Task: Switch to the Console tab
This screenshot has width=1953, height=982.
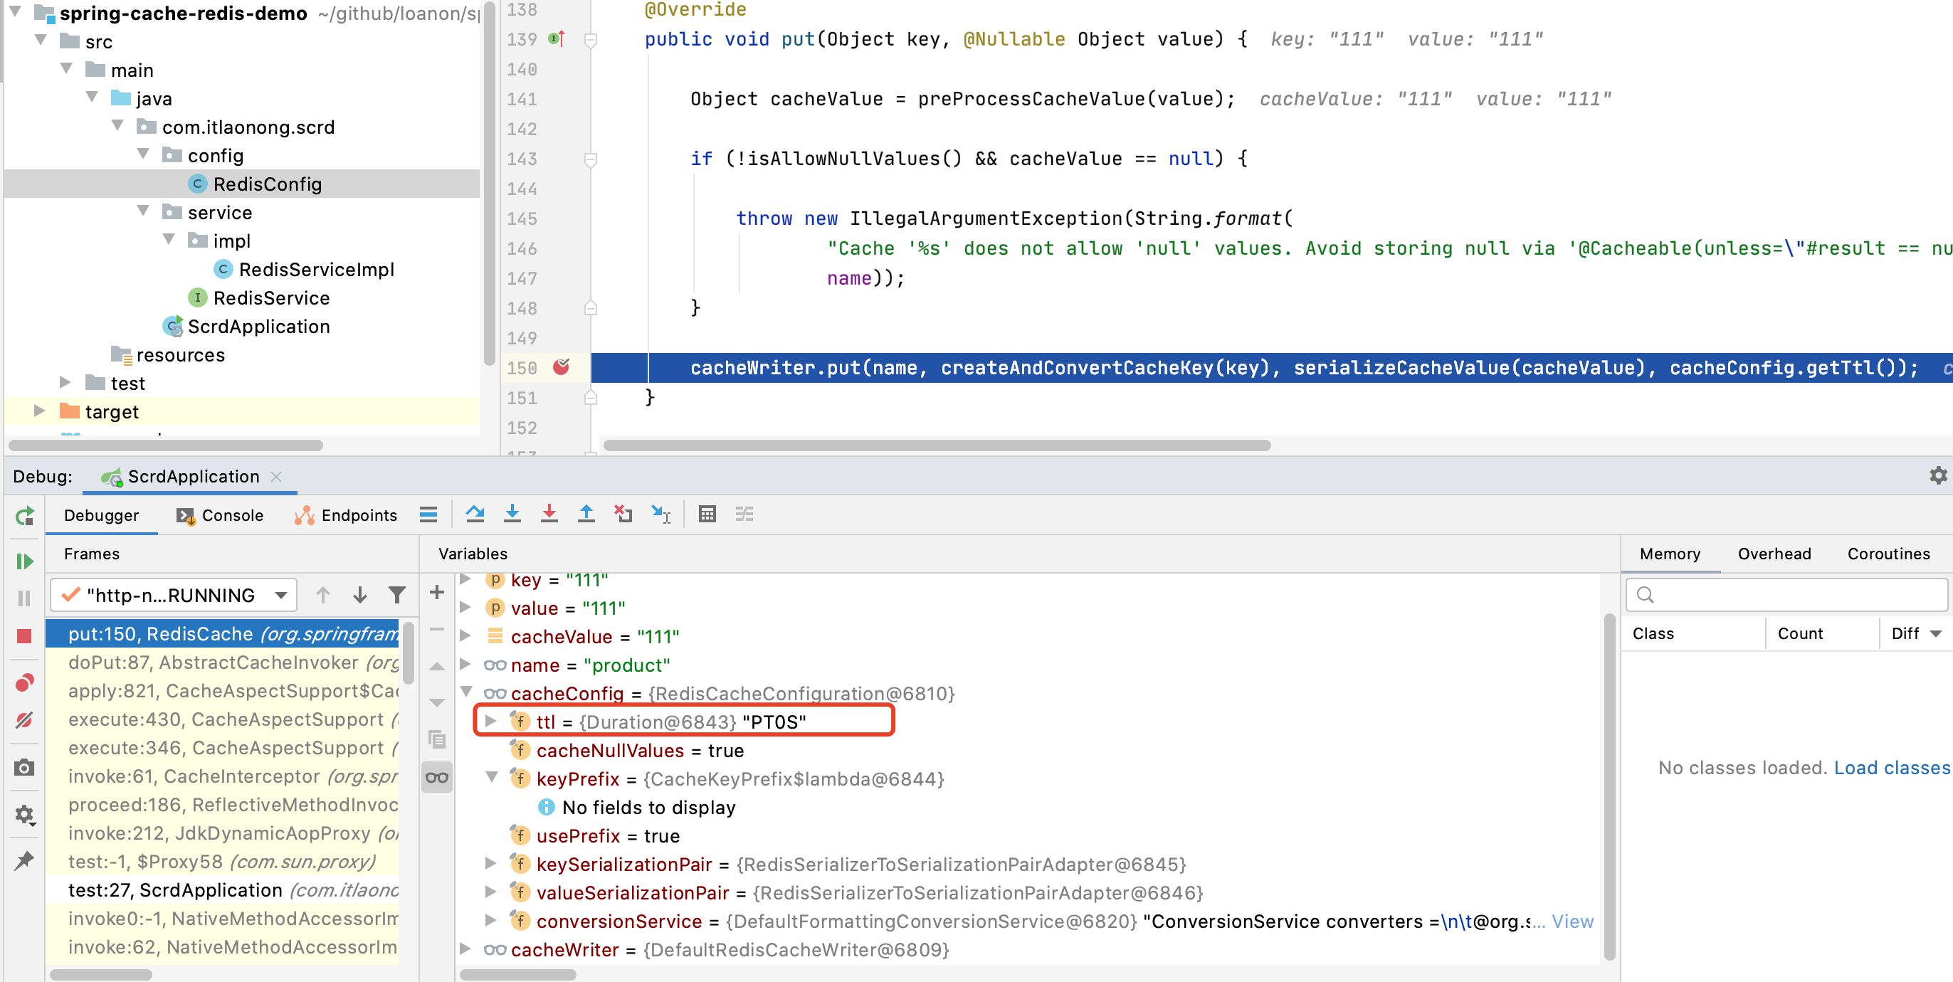Action: (219, 514)
